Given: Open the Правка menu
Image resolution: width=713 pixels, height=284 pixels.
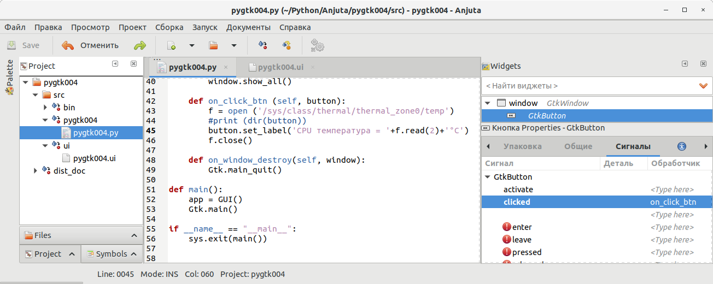Looking at the screenshot, I should pos(48,27).
